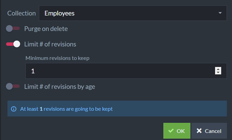Click the Collection label text
The image size is (232, 140).
click(x=21, y=13)
